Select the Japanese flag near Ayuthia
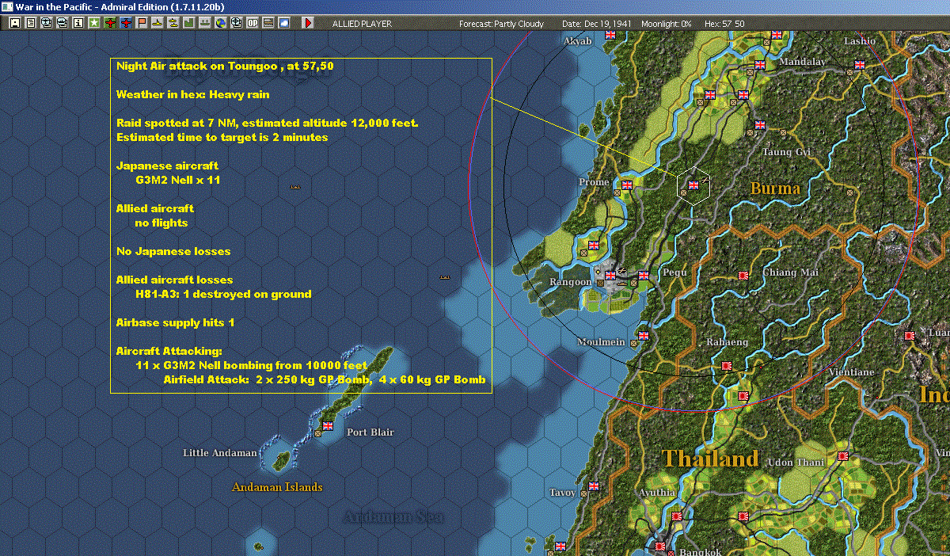 [677, 516]
